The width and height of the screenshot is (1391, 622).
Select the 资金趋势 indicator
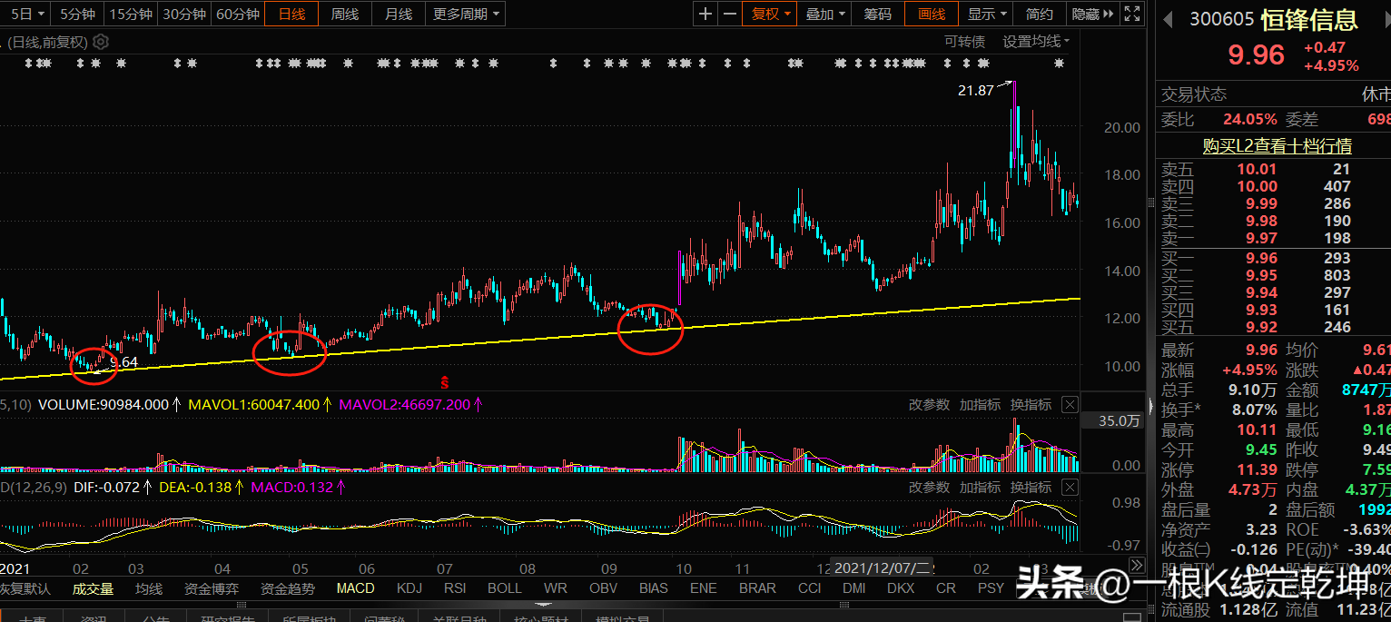[x=288, y=588]
